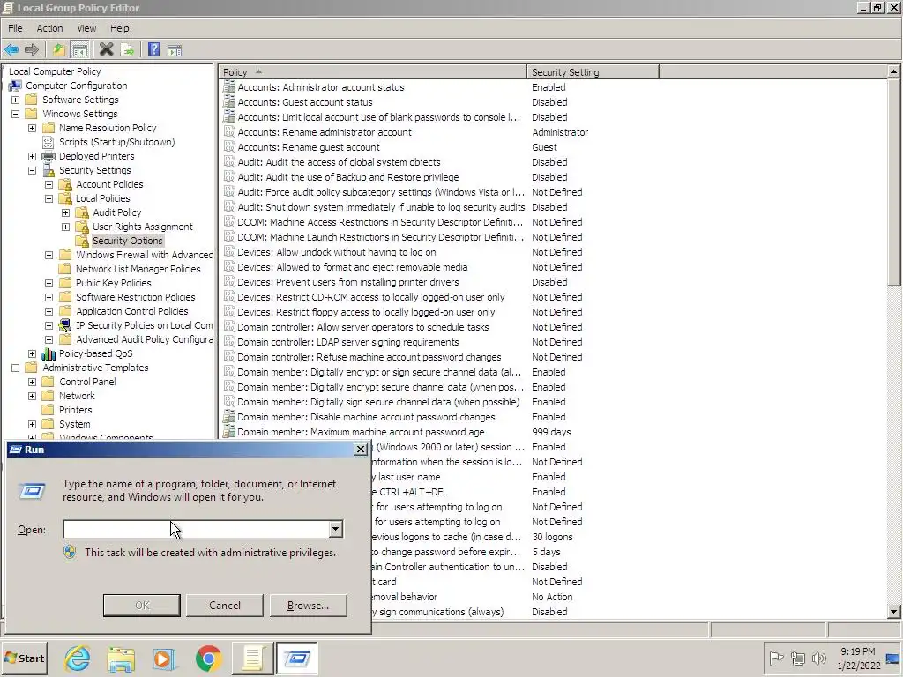Select 'Devices: Prevent users from installing printer drivers'
903x677 pixels.
tap(347, 282)
